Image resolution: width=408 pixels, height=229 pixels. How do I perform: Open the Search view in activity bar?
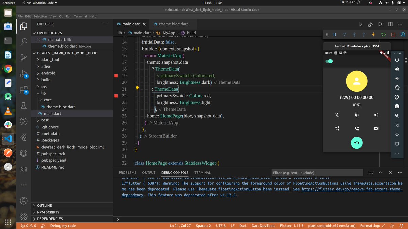(x=24, y=42)
